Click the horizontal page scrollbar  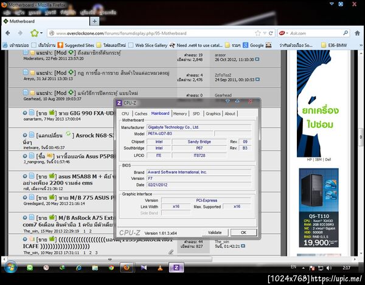[110, 259]
